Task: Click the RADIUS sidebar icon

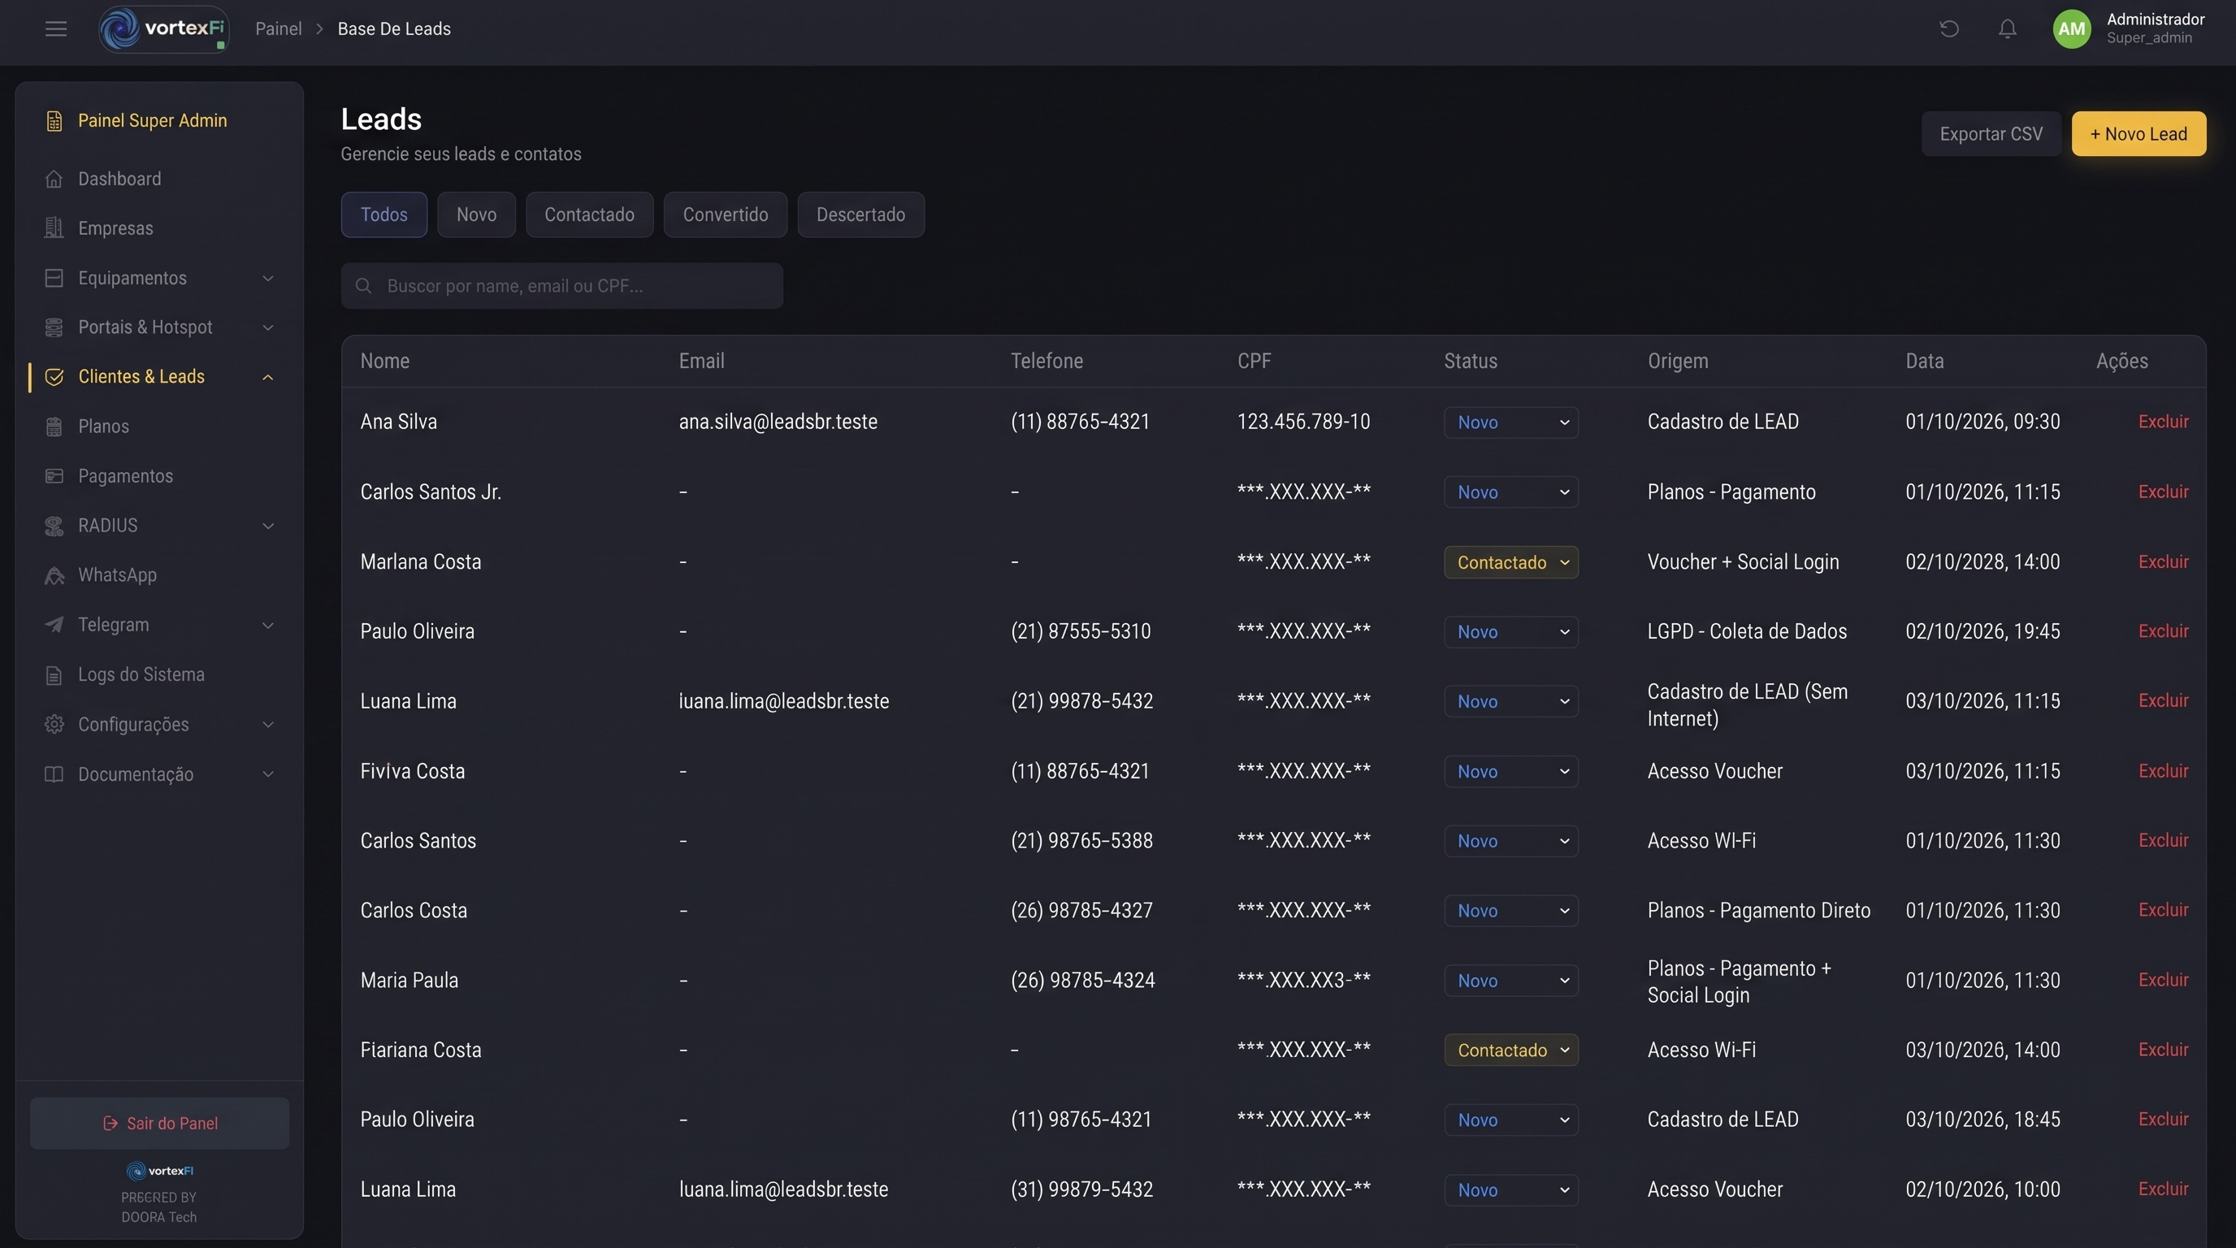Action: coord(54,526)
